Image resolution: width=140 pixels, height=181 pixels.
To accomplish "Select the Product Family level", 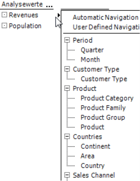I will 103,108.
